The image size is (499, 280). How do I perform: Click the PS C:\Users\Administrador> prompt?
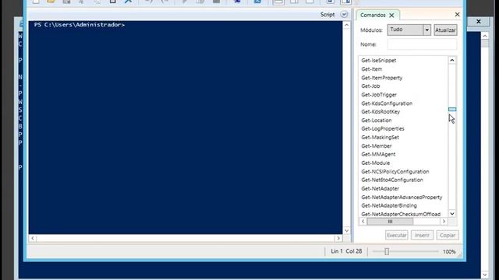click(x=80, y=25)
